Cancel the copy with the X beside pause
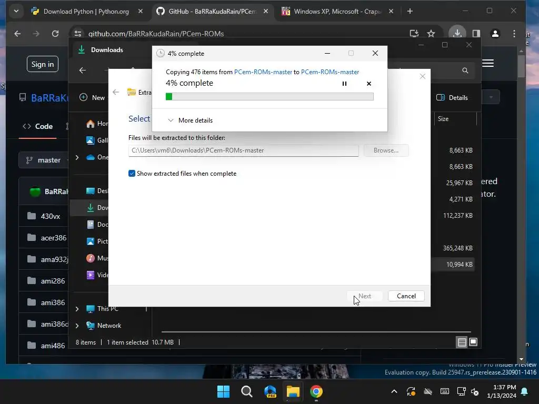The width and height of the screenshot is (539, 404). (369, 84)
